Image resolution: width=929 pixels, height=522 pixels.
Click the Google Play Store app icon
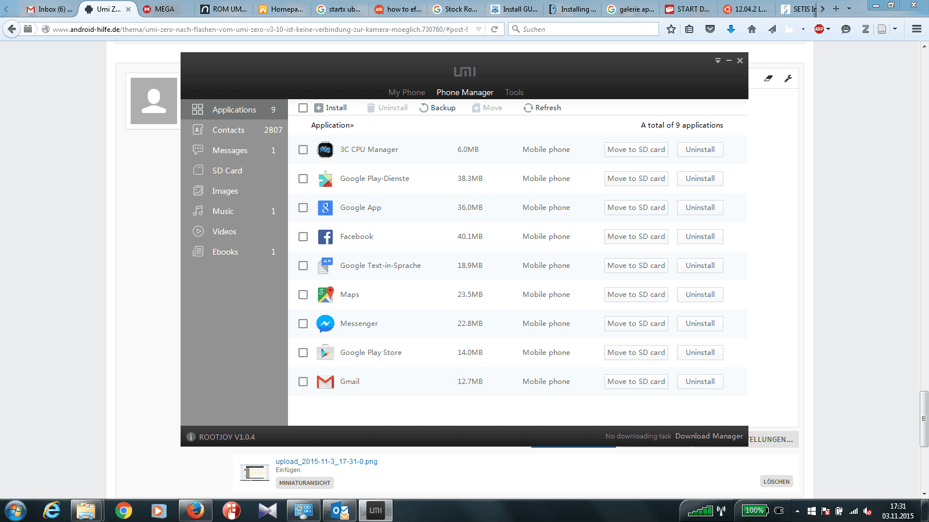point(325,353)
